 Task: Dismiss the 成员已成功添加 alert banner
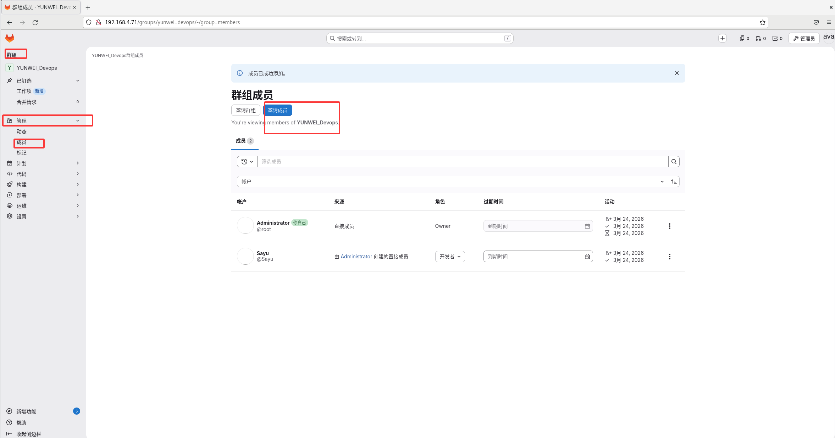(x=676, y=73)
